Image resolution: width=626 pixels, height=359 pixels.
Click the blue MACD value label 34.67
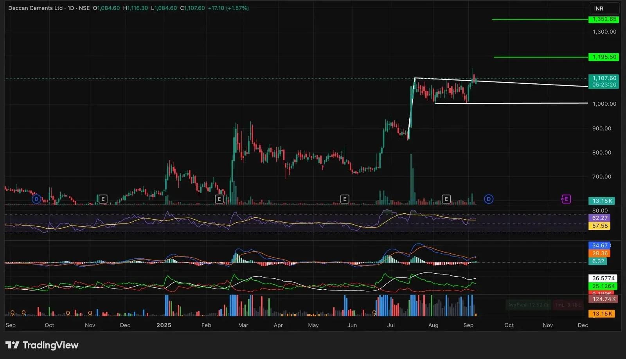tap(599, 245)
